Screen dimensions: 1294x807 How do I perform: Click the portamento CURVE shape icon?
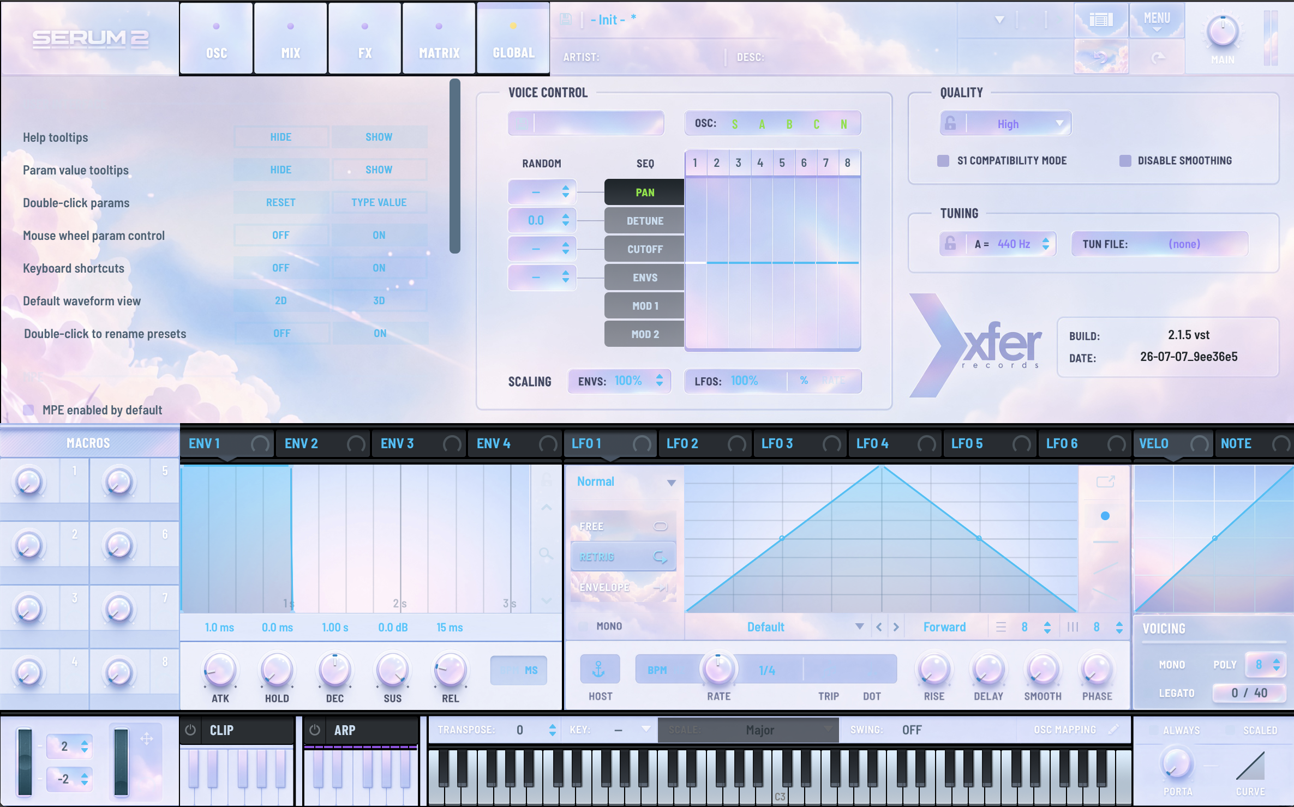click(1250, 766)
